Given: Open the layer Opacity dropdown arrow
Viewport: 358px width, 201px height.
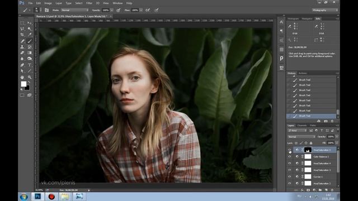Looking at the screenshot, I should coord(337,136).
